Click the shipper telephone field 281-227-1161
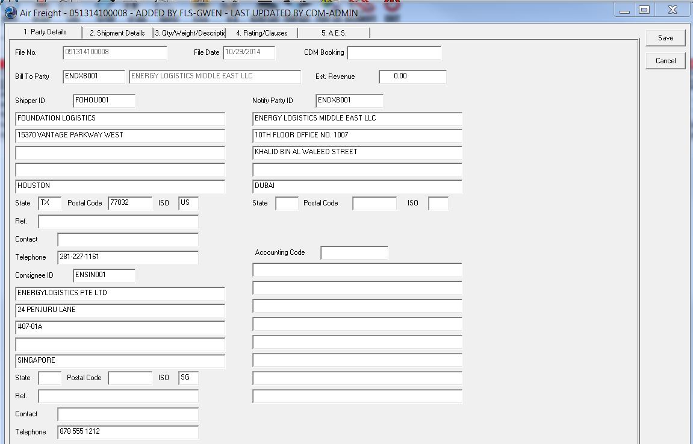 (x=128, y=257)
